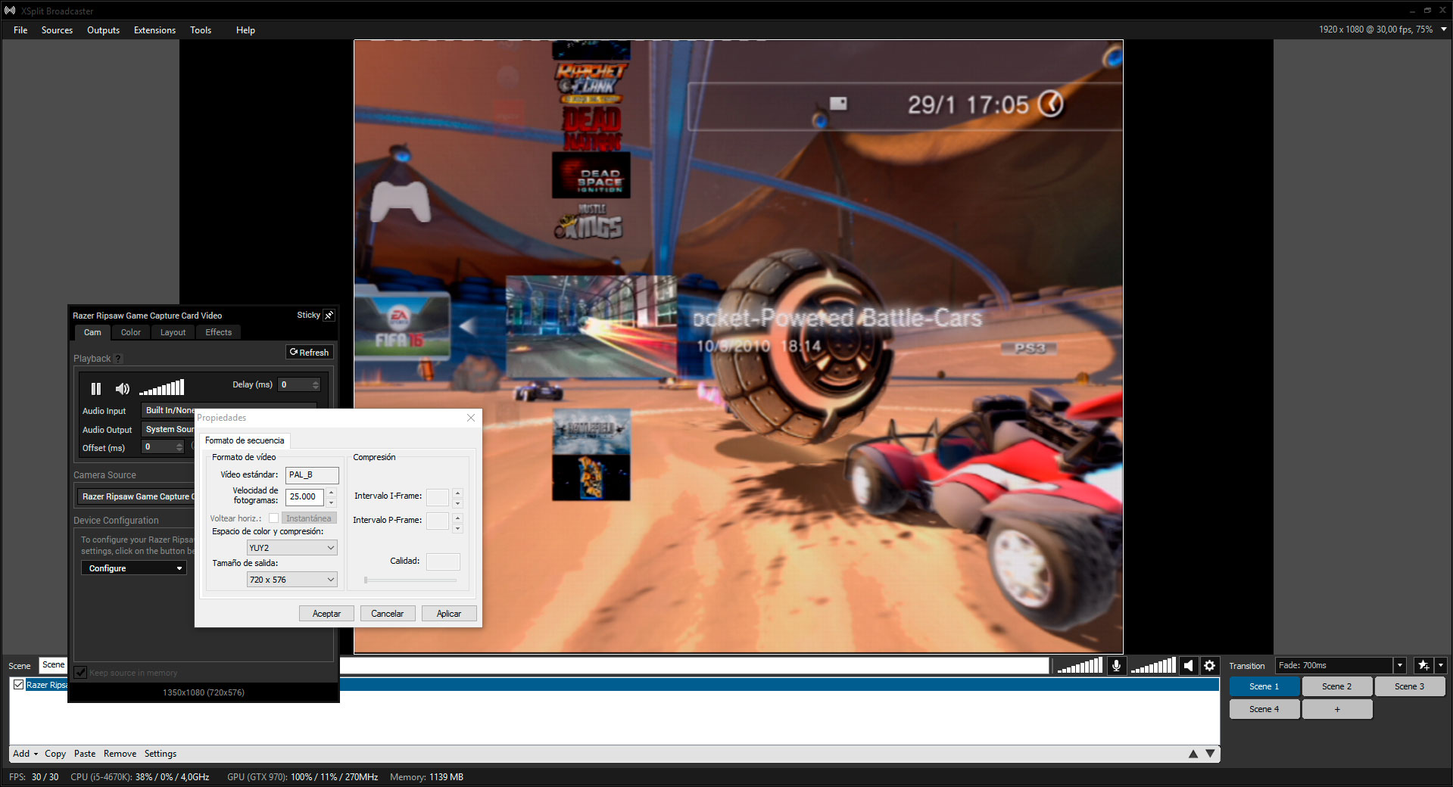Open the Playback help question mark
This screenshot has width=1453, height=787.
coord(118,359)
